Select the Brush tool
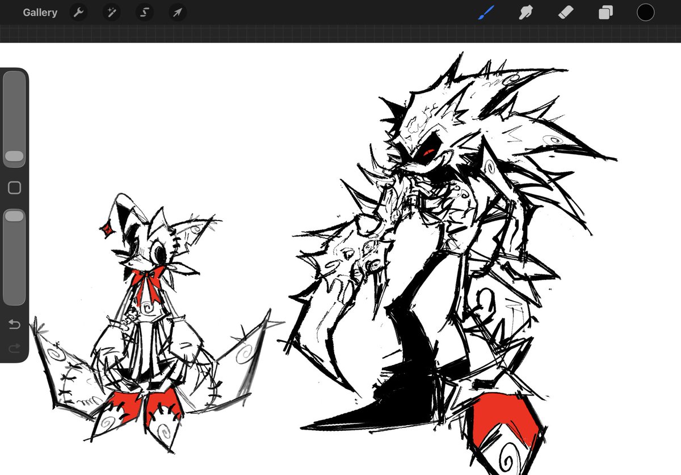 coord(486,12)
